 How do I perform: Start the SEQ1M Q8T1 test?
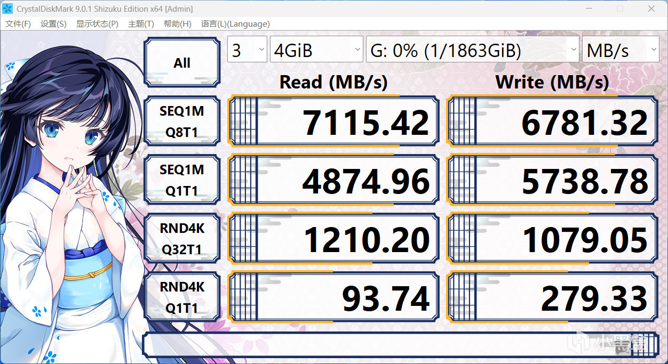(182, 121)
